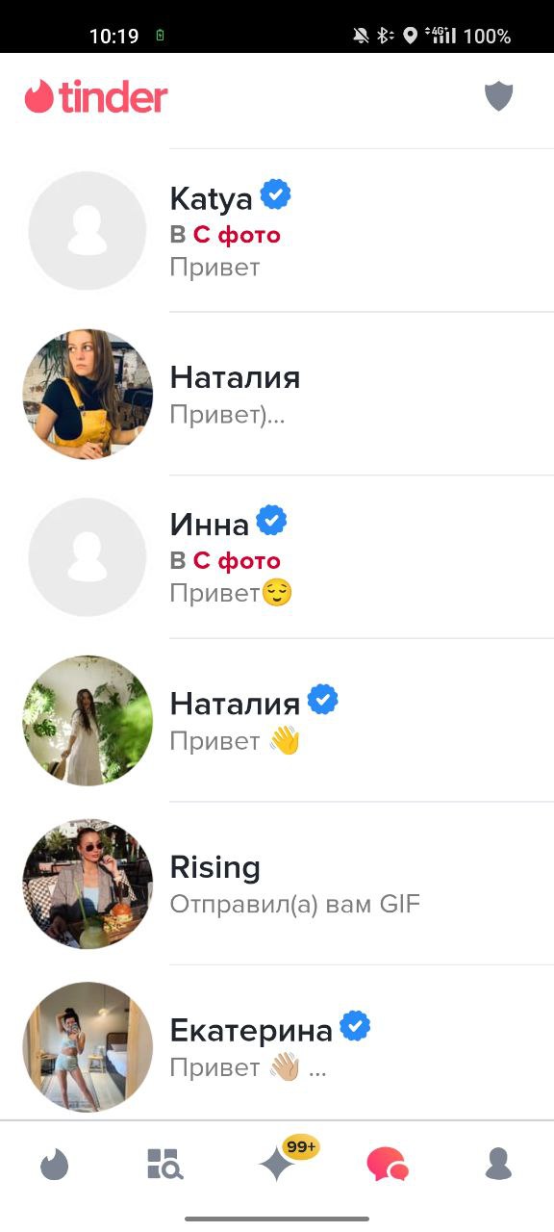Open chat with Katya
Viewport: 554px width, 1232px height.
coord(277,231)
